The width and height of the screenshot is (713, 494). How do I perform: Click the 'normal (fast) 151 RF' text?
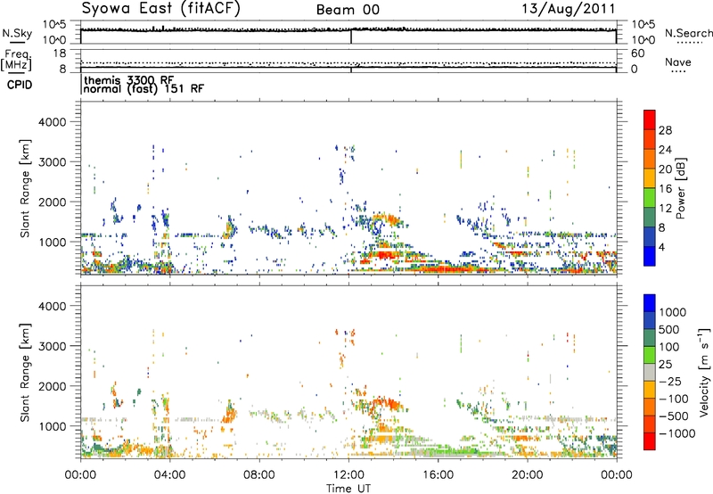point(143,88)
